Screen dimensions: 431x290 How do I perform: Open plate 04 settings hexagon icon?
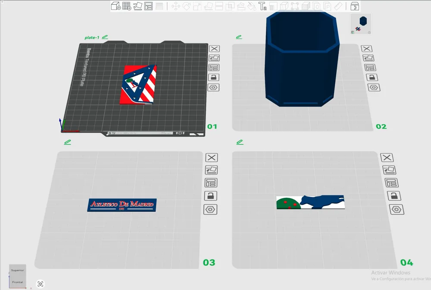point(397,209)
